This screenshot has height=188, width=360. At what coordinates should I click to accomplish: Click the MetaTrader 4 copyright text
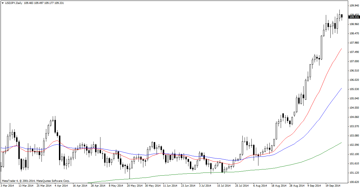[36, 181]
